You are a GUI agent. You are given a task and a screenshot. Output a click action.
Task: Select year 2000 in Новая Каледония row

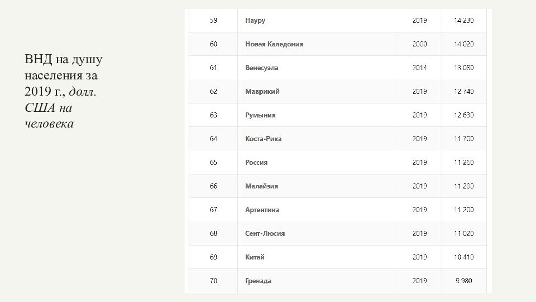pyautogui.click(x=419, y=44)
